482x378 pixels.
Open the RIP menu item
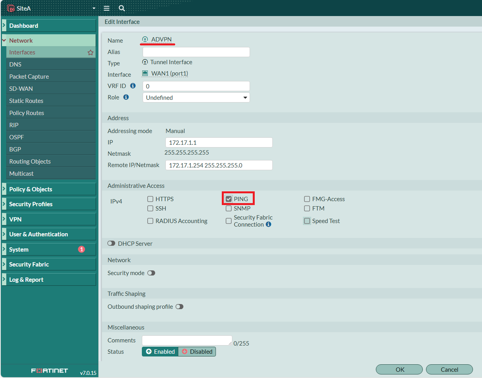(x=51, y=125)
